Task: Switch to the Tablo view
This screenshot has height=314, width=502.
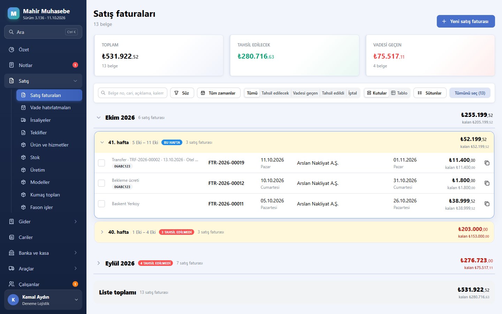Action: [x=399, y=93]
